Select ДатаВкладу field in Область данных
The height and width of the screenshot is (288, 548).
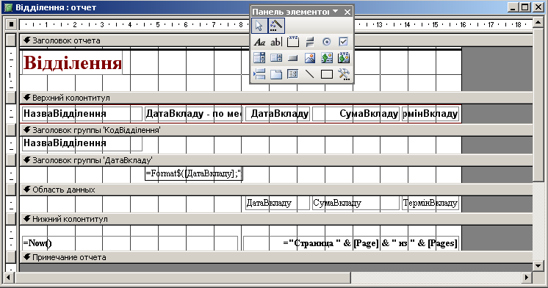(278, 203)
